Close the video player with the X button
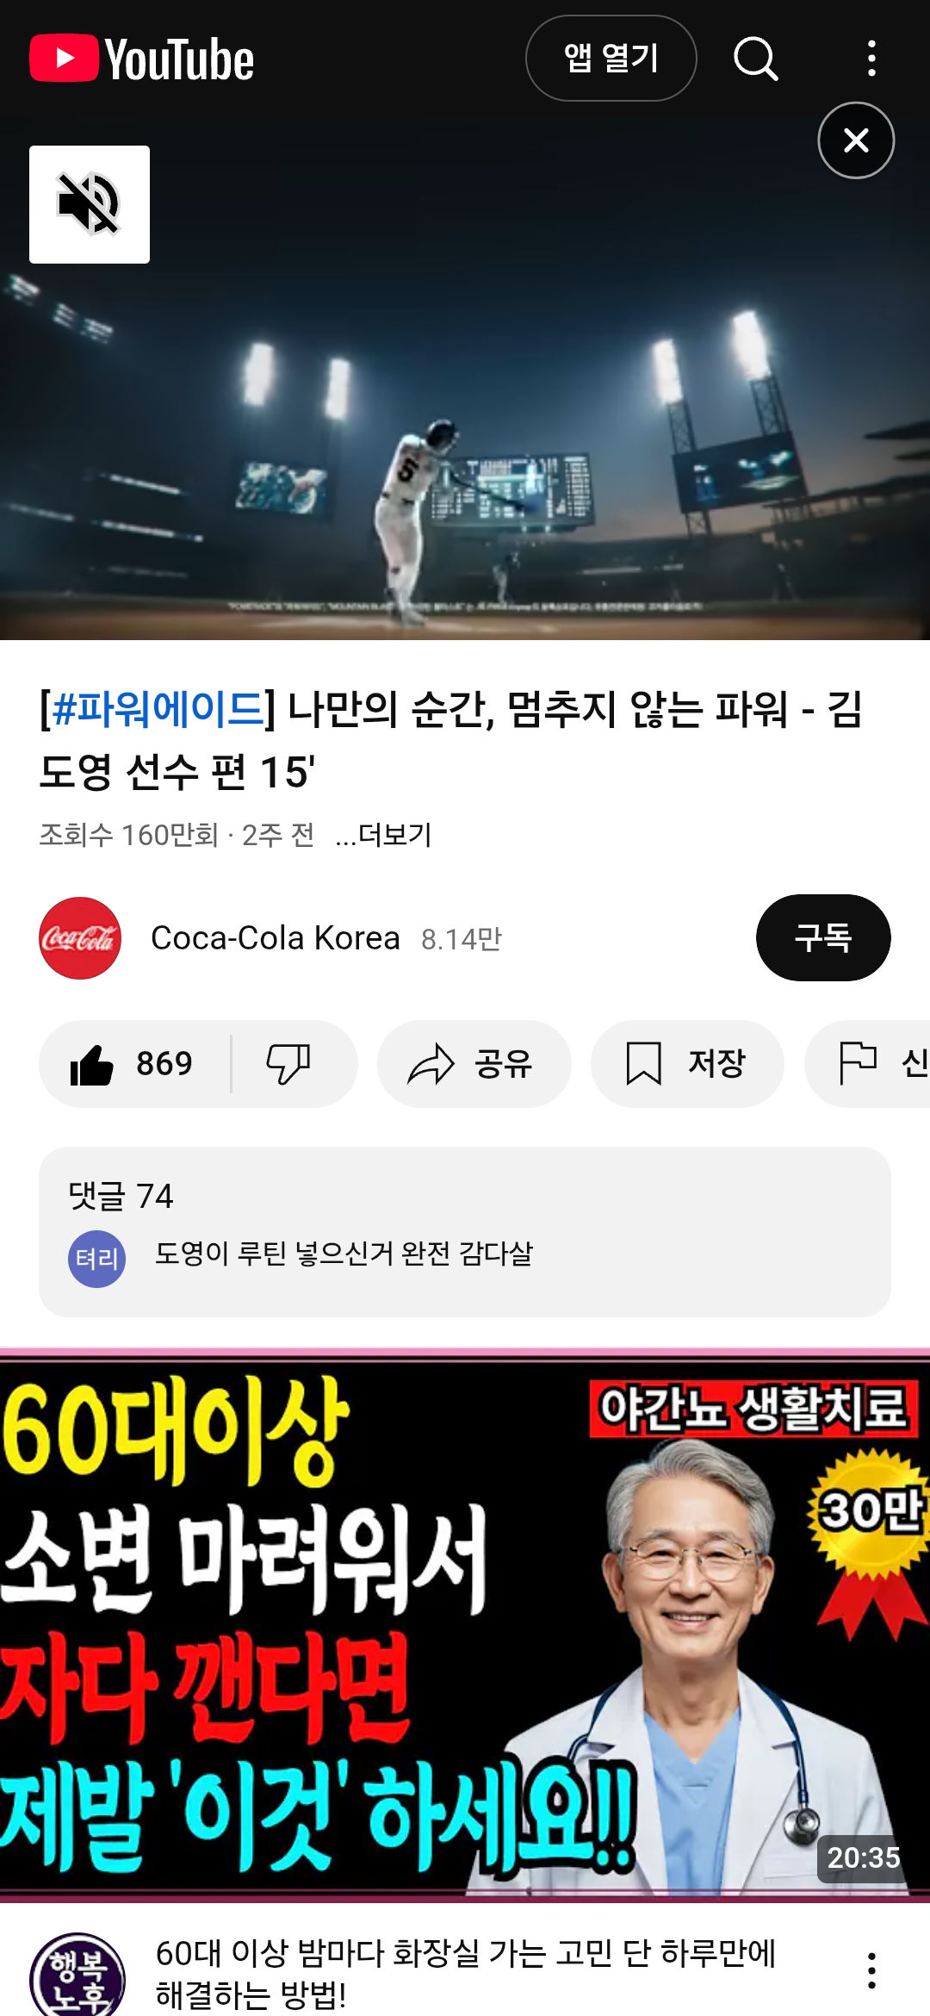930x2016 pixels. point(856,140)
